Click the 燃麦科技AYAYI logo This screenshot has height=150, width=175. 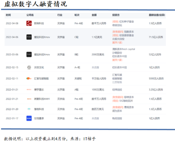coord(29,99)
